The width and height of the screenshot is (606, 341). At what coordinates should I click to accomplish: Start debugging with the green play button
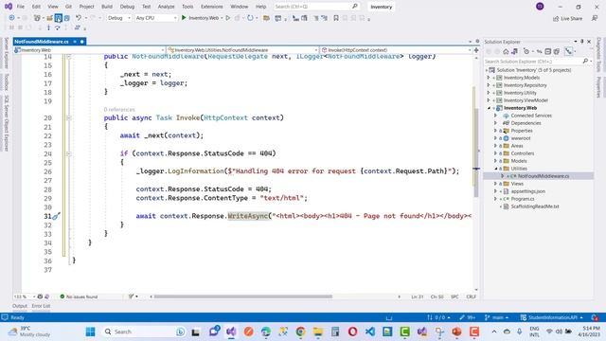184,18
